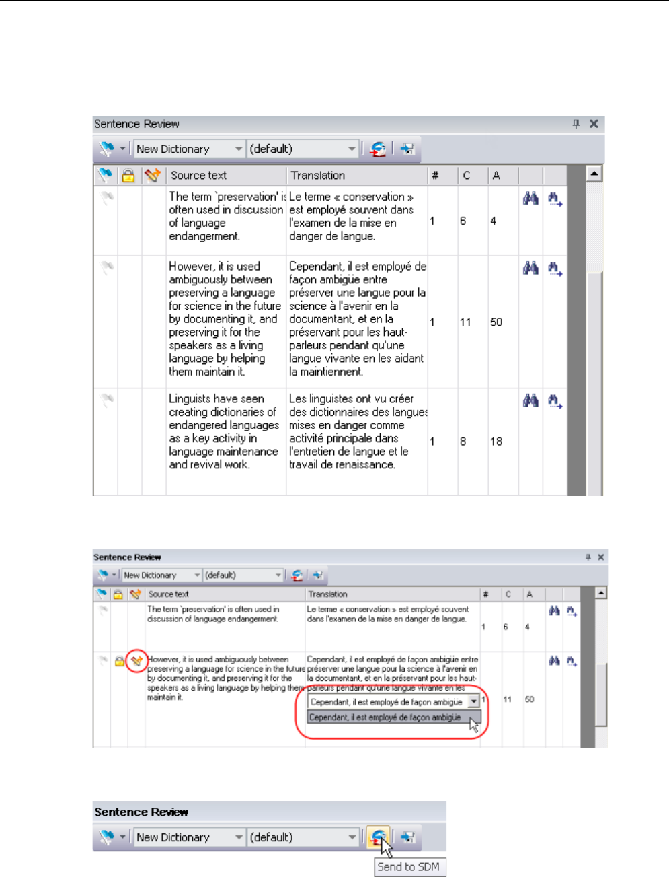Toggle flag for 'The term' row in second panel
The image size is (669, 877).
pyautogui.click(x=102, y=610)
